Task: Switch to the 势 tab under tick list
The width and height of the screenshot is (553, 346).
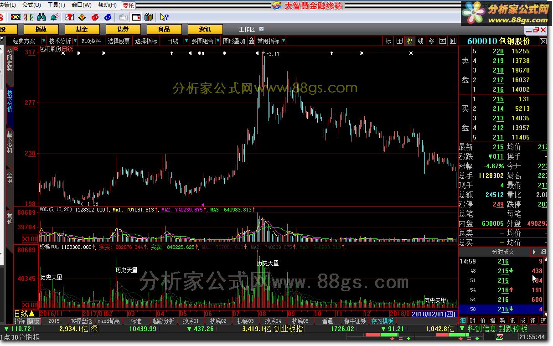Action: (x=502, y=321)
